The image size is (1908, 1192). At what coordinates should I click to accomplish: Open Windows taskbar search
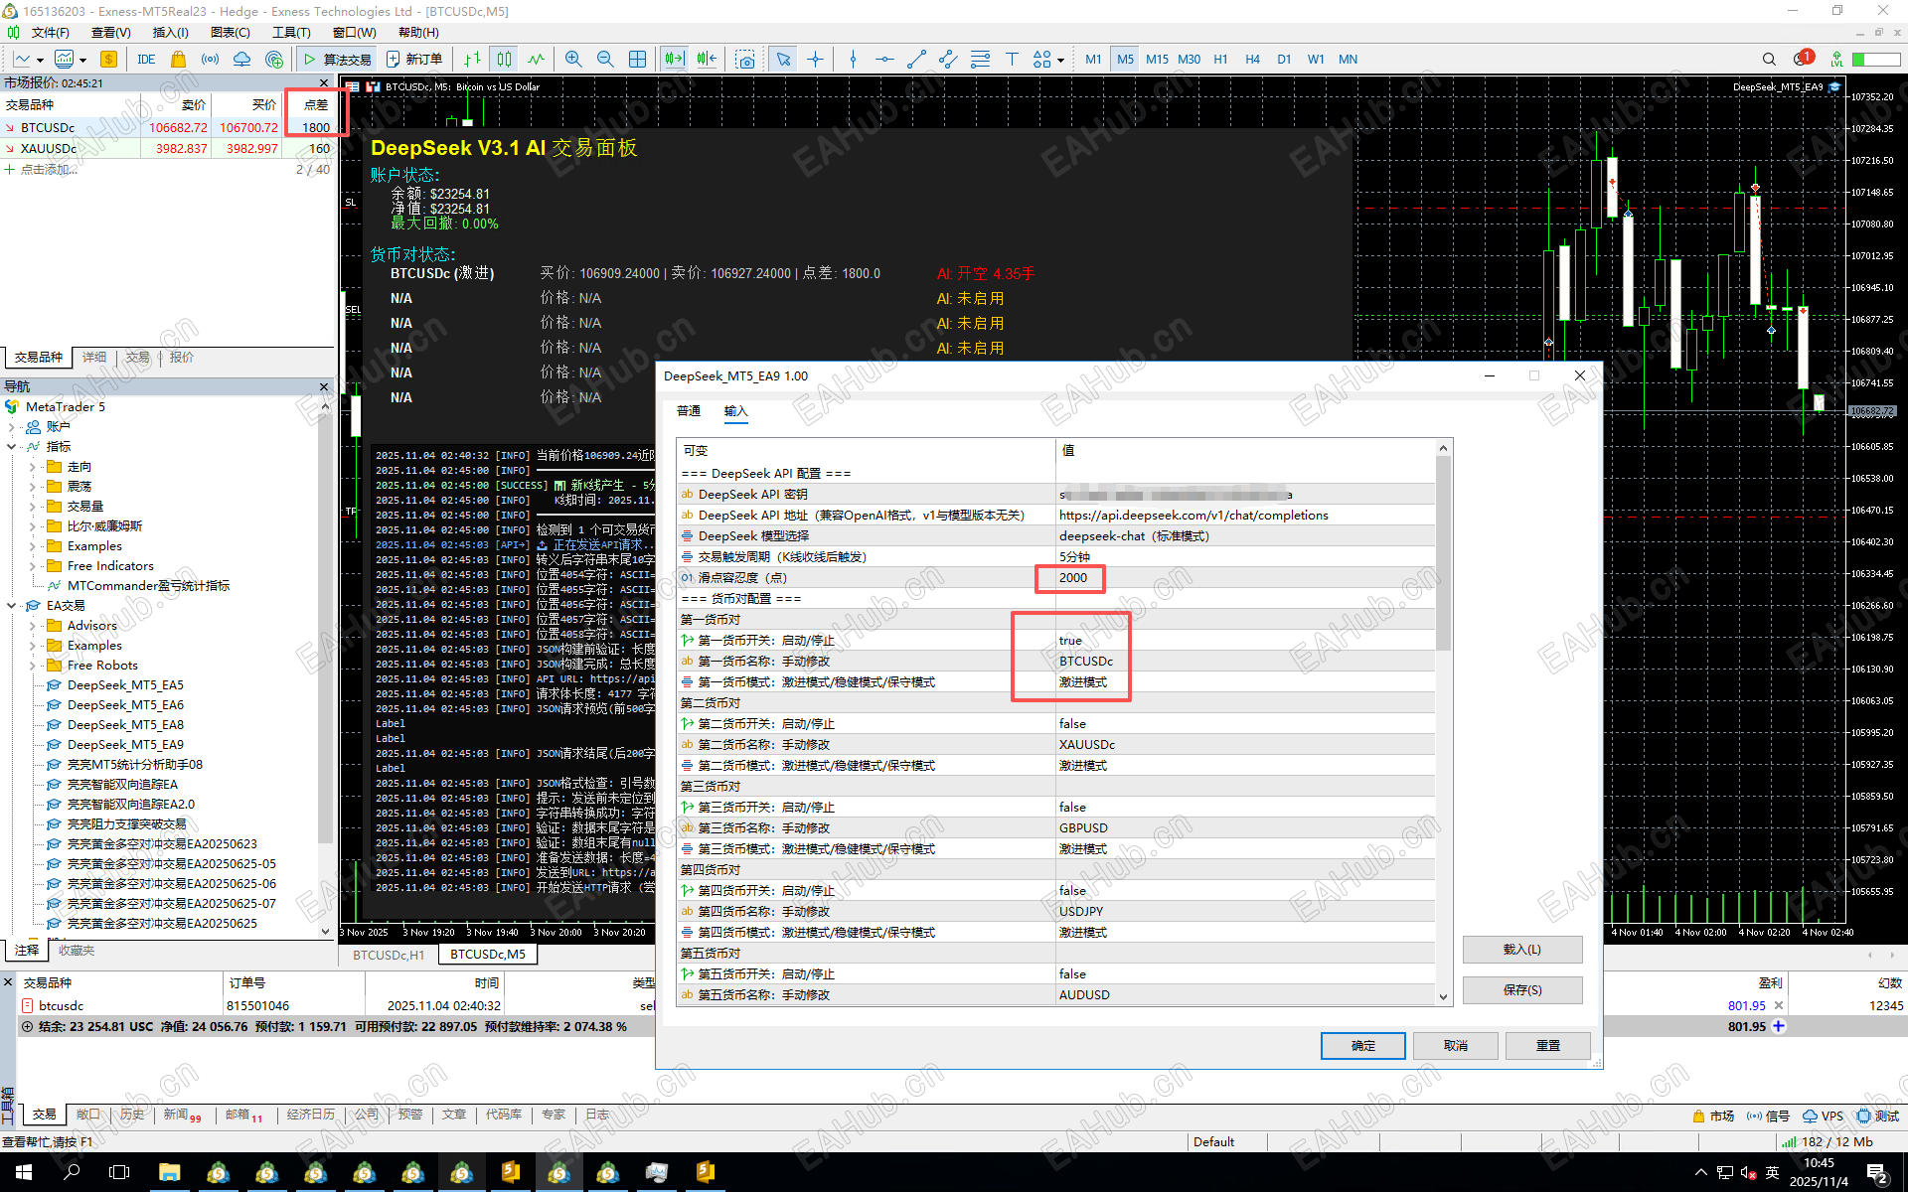(72, 1172)
